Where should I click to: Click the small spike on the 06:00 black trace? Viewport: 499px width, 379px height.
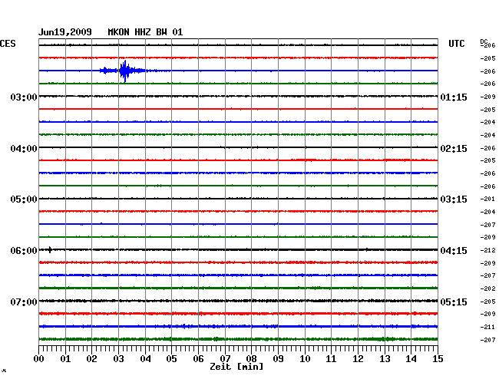[50, 249]
